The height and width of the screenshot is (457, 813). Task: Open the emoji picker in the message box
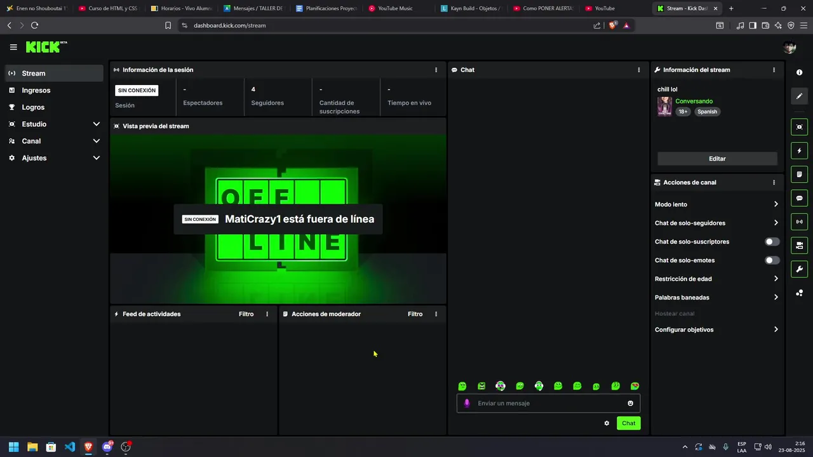coord(630,403)
